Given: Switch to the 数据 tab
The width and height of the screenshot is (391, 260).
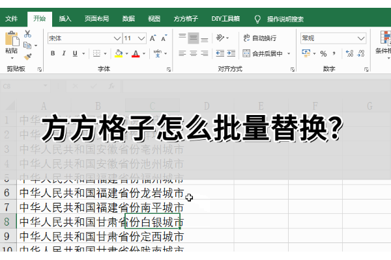Looking at the screenshot, I should 128,19.
